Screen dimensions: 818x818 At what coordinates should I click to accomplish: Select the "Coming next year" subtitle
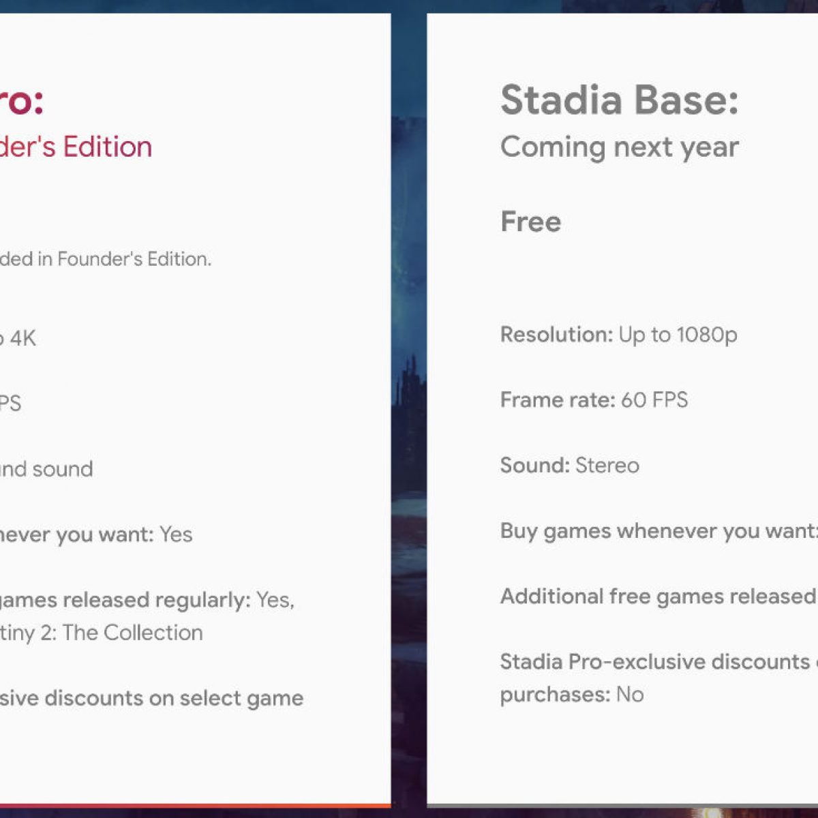619,147
